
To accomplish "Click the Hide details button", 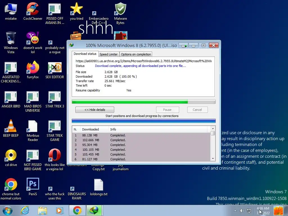I will coord(95,110).
